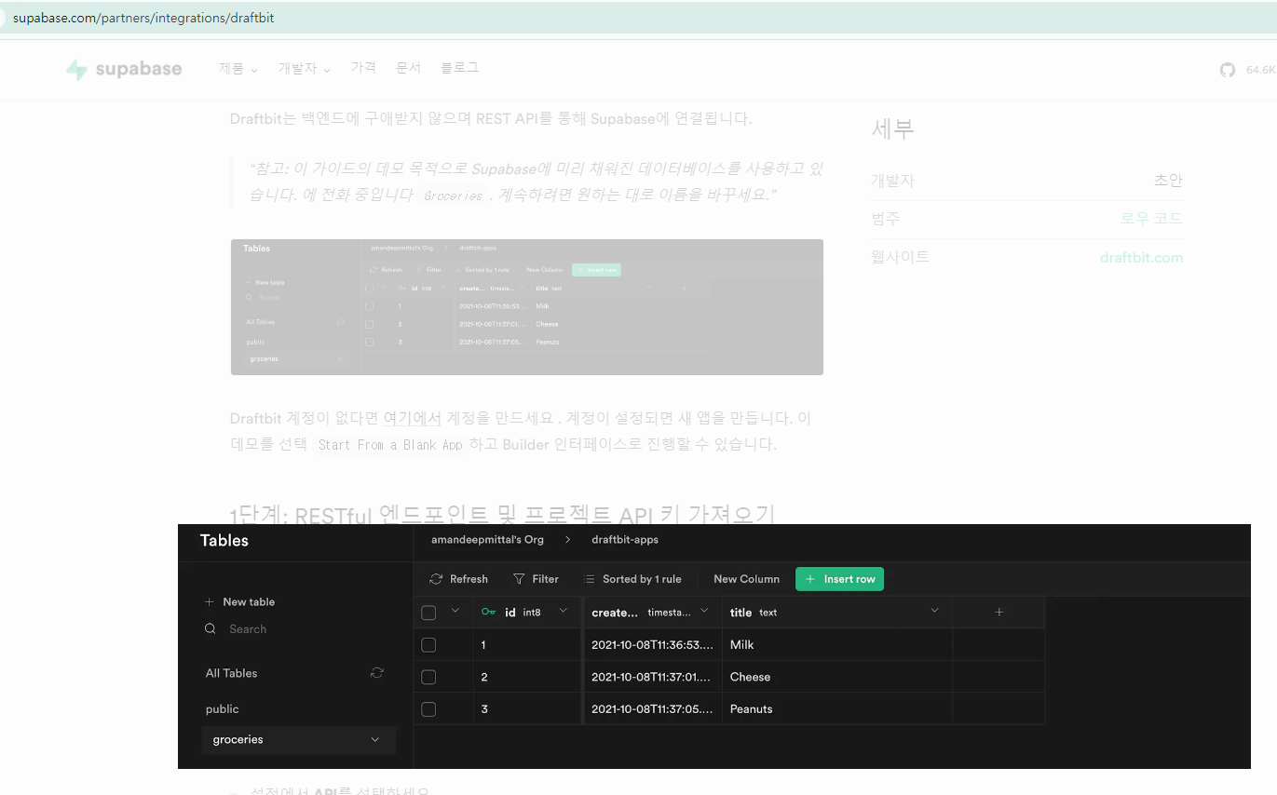Select the id cell with value 3
The image size is (1277, 795).
527,709
